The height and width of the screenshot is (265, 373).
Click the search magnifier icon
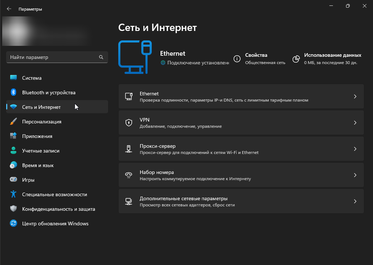pyautogui.click(x=101, y=57)
